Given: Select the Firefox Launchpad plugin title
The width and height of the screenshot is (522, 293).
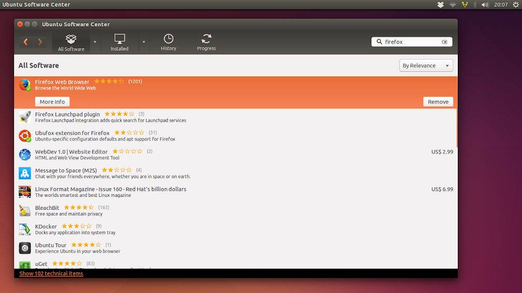Looking at the screenshot, I should click(x=67, y=114).
